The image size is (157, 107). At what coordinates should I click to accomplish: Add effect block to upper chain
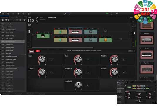(106, 31)
